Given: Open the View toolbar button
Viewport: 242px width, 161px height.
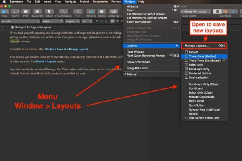Looking at the screenshot, I should coord(5,12).
